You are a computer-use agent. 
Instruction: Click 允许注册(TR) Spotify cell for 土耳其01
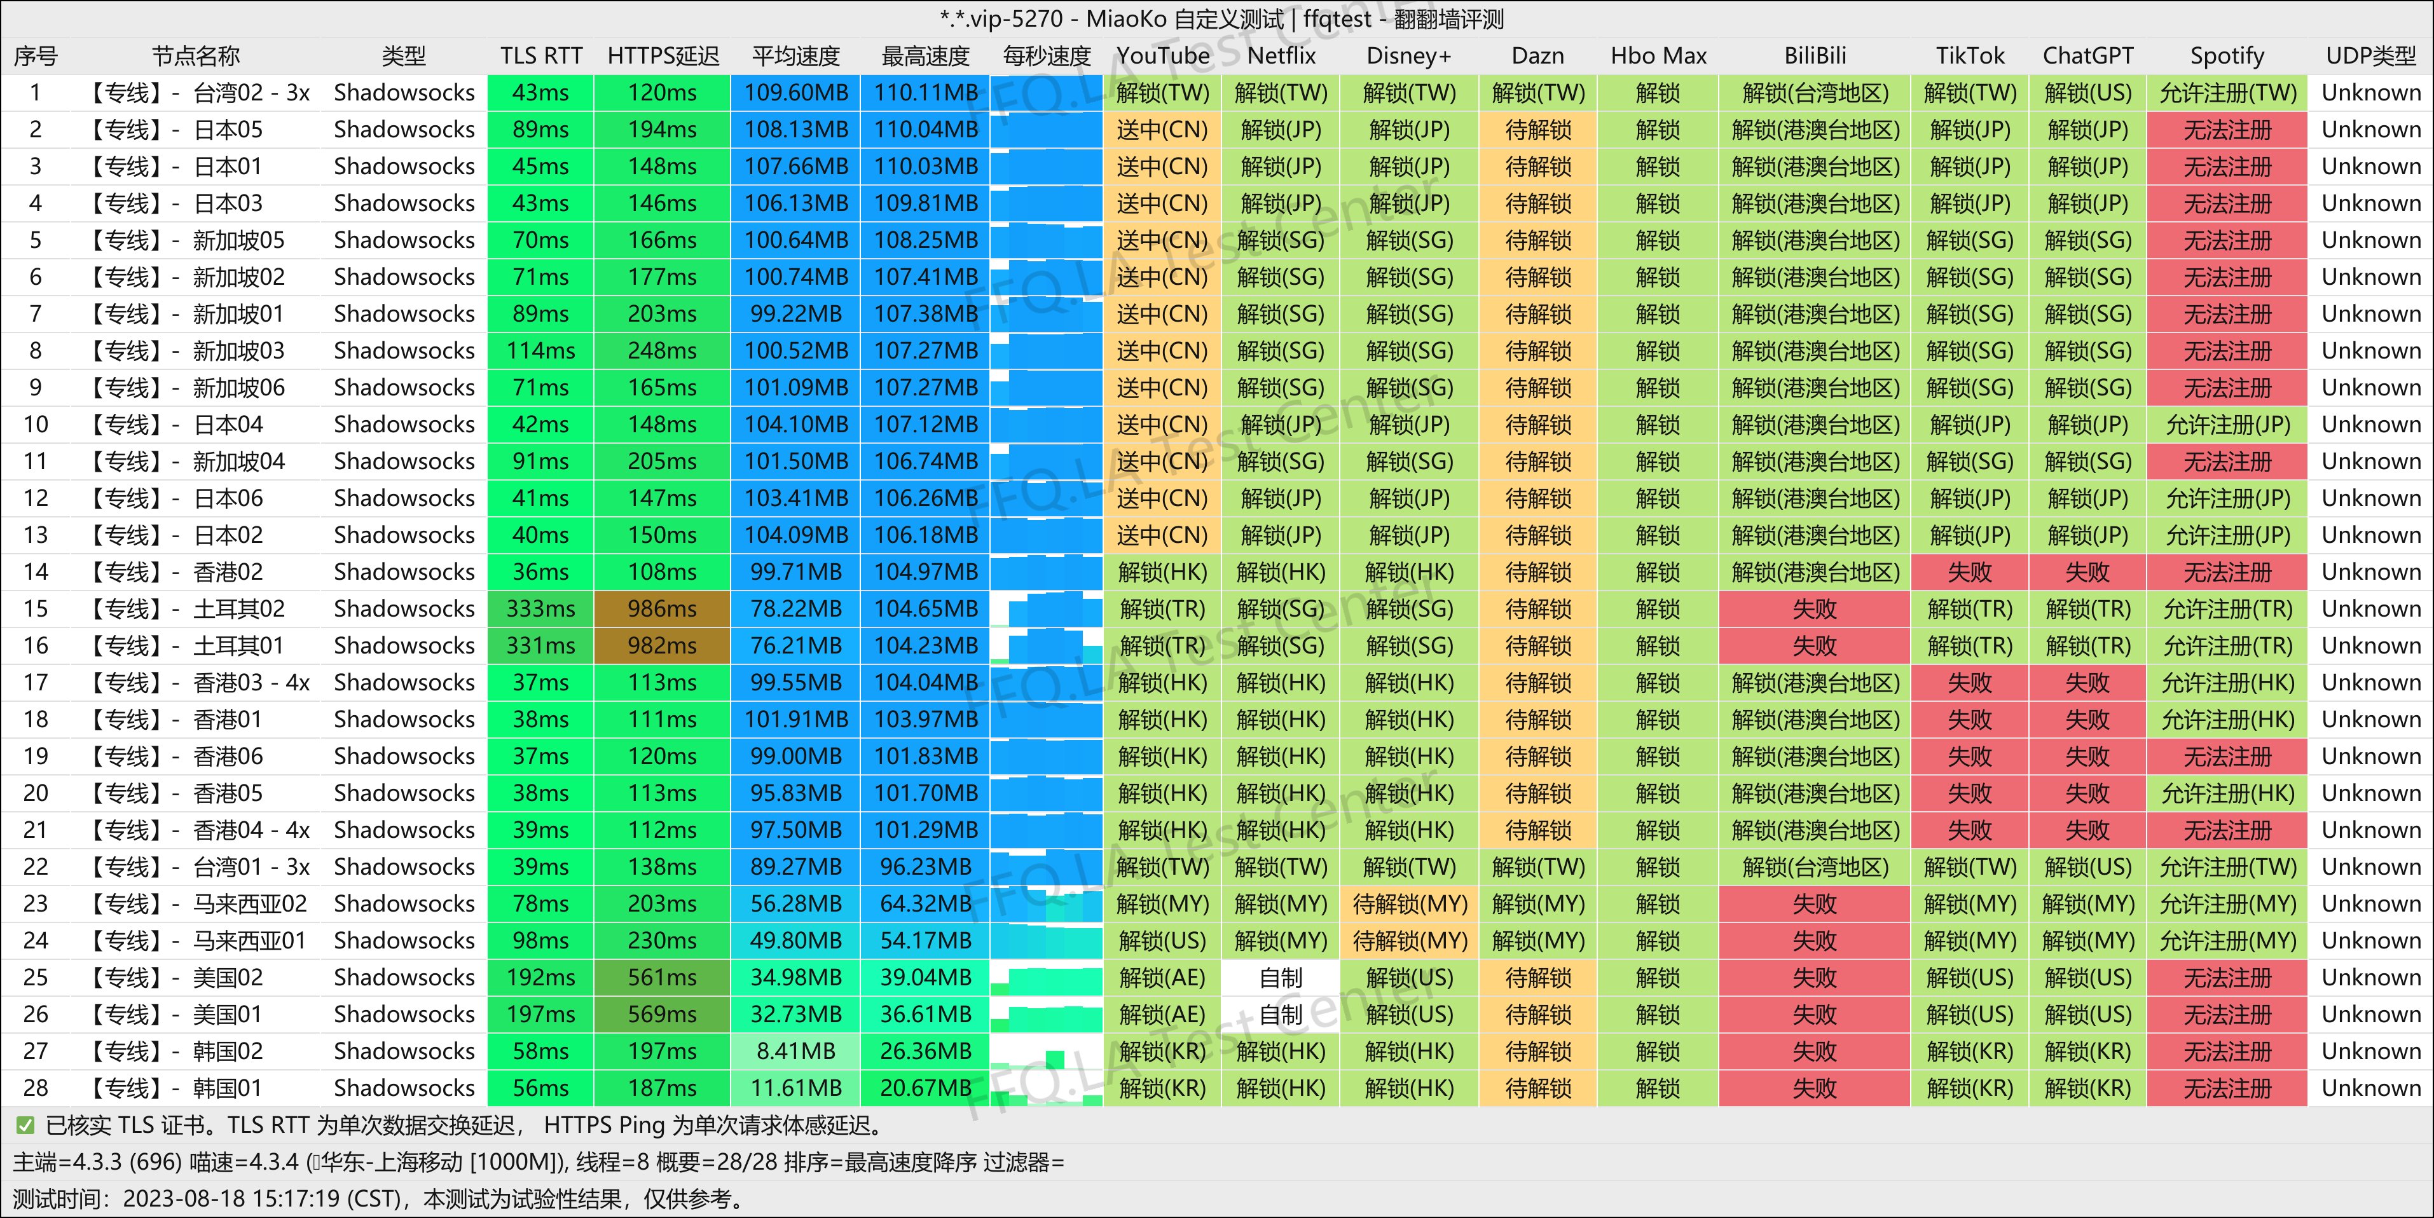(2227, 645)
